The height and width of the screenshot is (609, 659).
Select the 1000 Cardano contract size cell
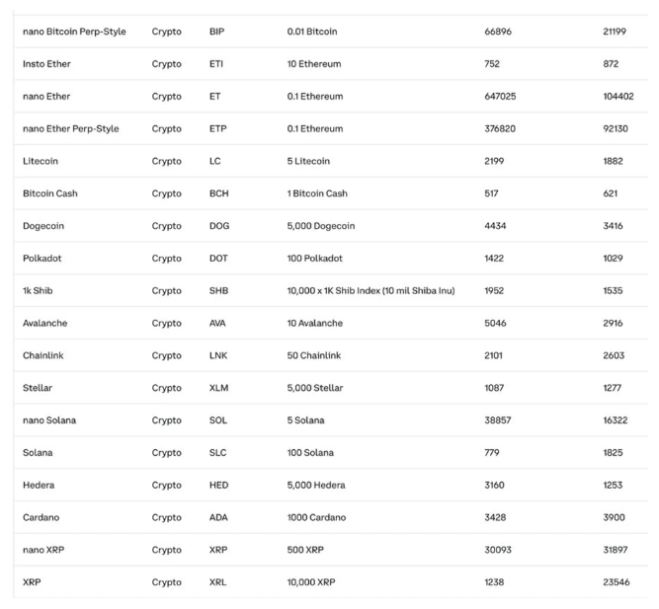(x=316, y=518)
